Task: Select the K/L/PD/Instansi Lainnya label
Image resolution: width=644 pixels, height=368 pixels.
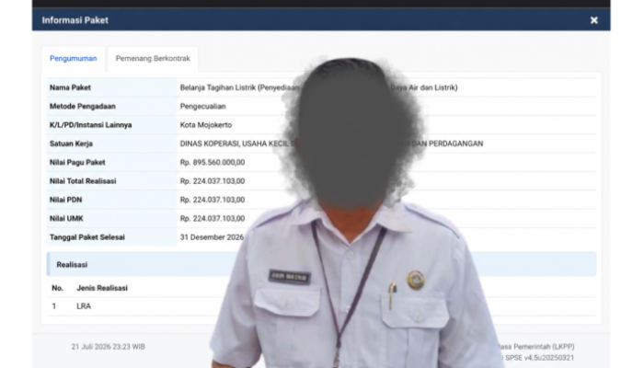Action: coord(91,125)
